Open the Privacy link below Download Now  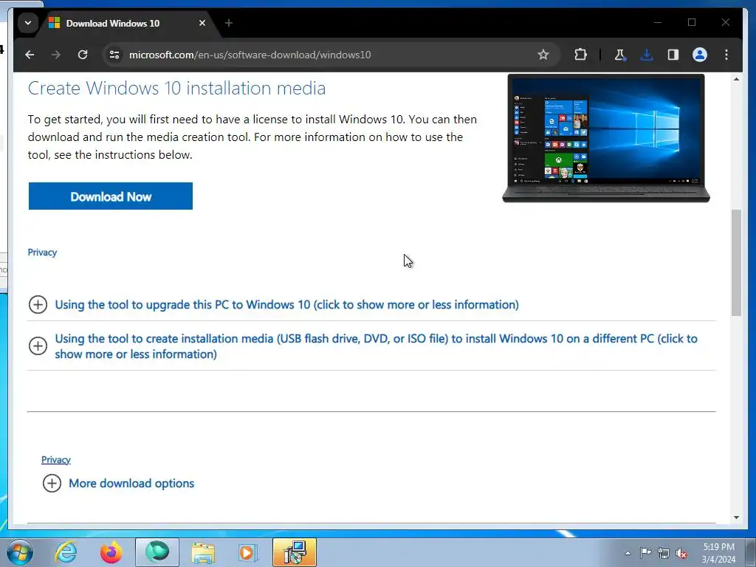[x=42, y=252]
